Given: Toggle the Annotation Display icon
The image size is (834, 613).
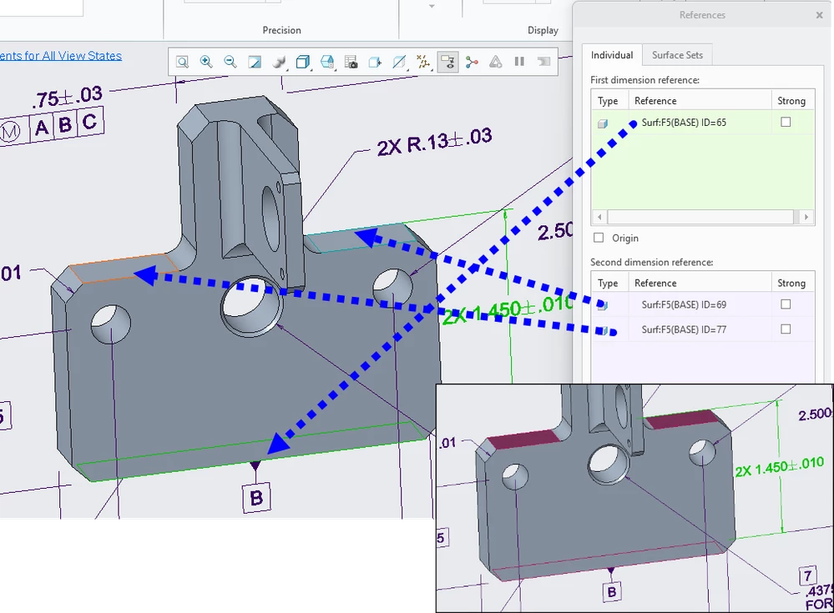Looking at the screenshot, I should [447, 63].
